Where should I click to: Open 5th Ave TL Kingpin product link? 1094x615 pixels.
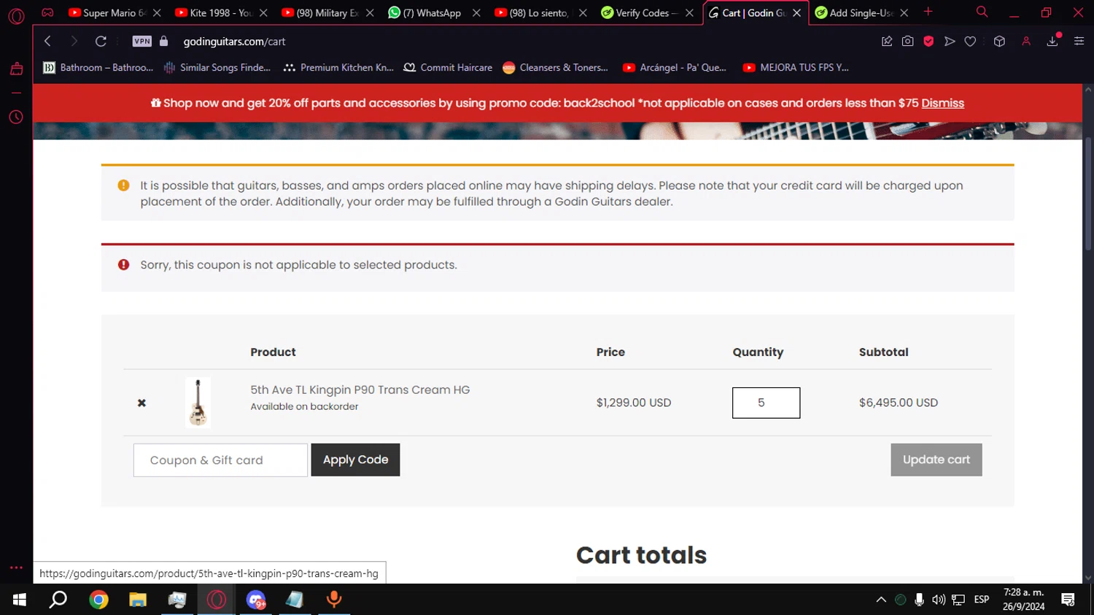(x=360, y=390)
